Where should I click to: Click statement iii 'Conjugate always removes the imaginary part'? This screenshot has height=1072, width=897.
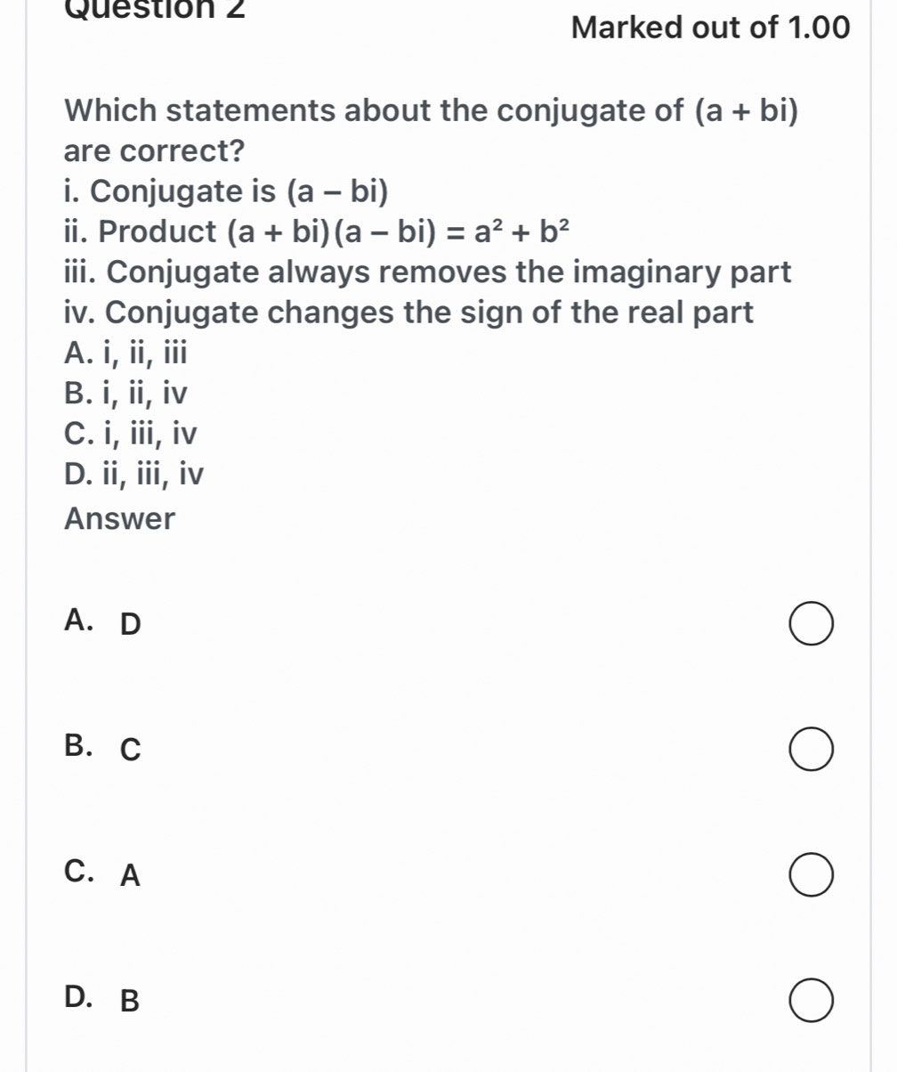tap(427, 272)
